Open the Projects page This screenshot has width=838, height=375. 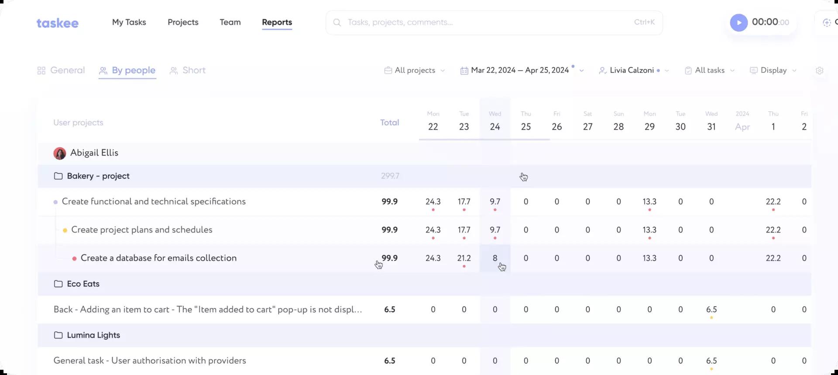click(183, 22)
